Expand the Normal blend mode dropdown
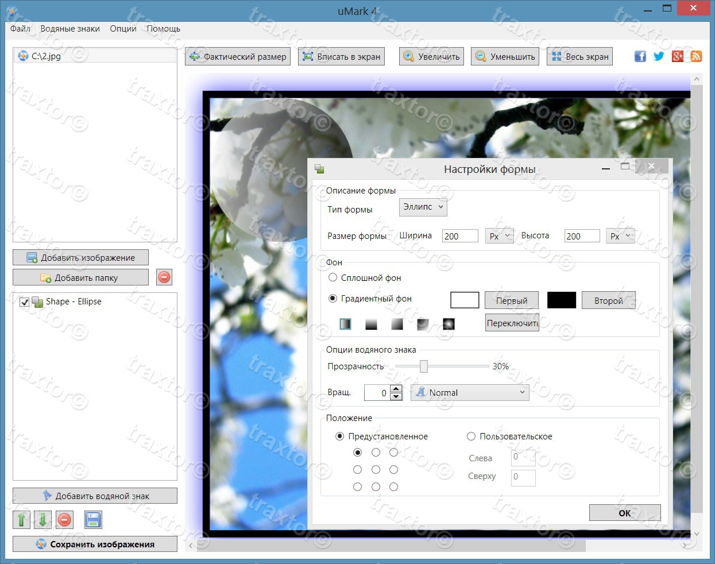Viewport: 715px width, 564px height. pos(470,392)
